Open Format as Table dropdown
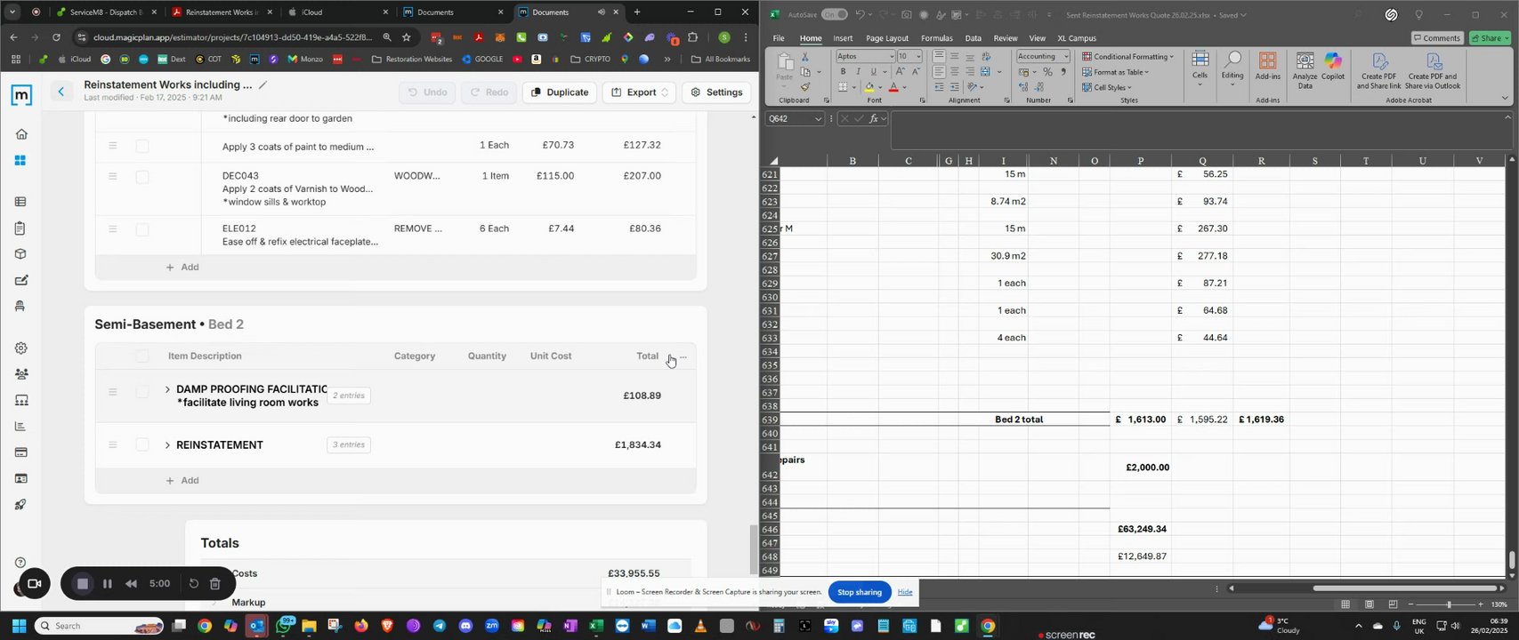 (1116, 72)
